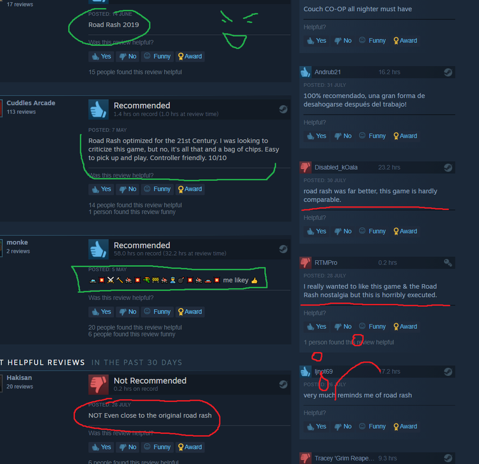The image size is (479, 464).
Task: Click the thumbs-down icon on Hakisan's review
Action: (98, 385)
